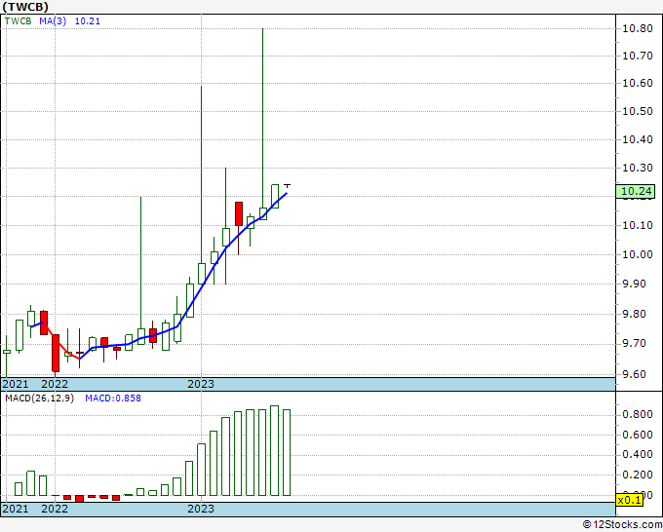Click the 2023 marker on price timeline
The image size is (663, 532).
point(201,384)
